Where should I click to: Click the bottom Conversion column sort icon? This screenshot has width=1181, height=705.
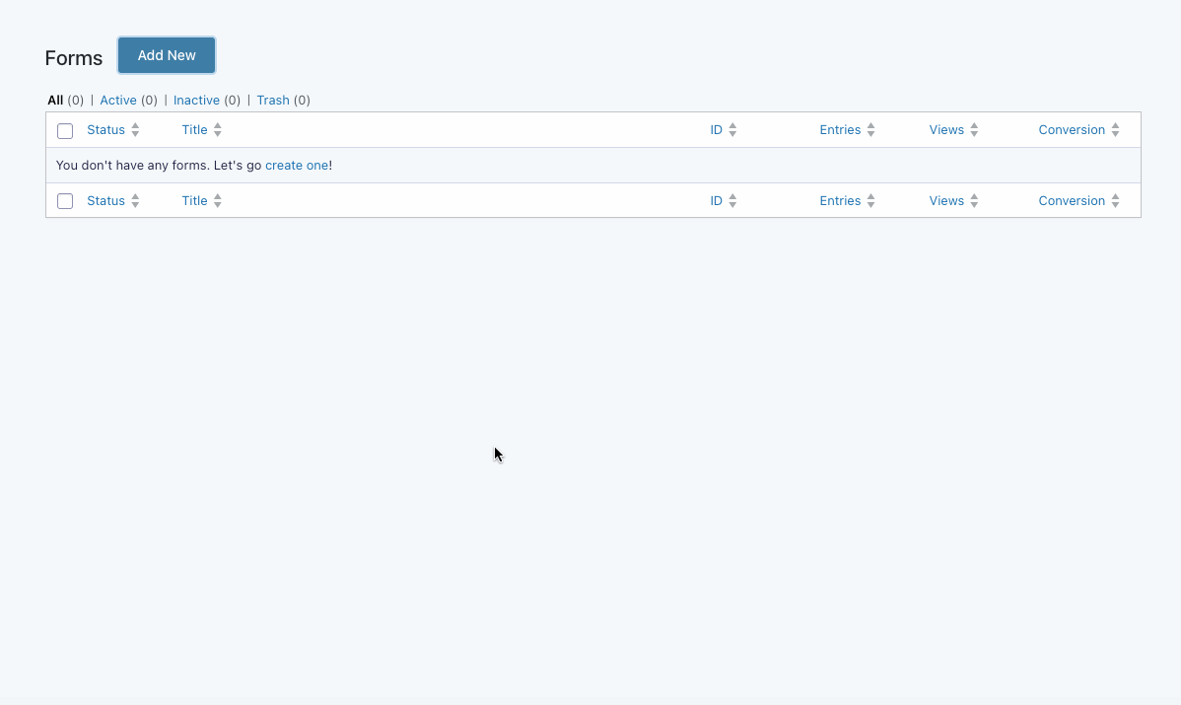(x=1116, y=200)
